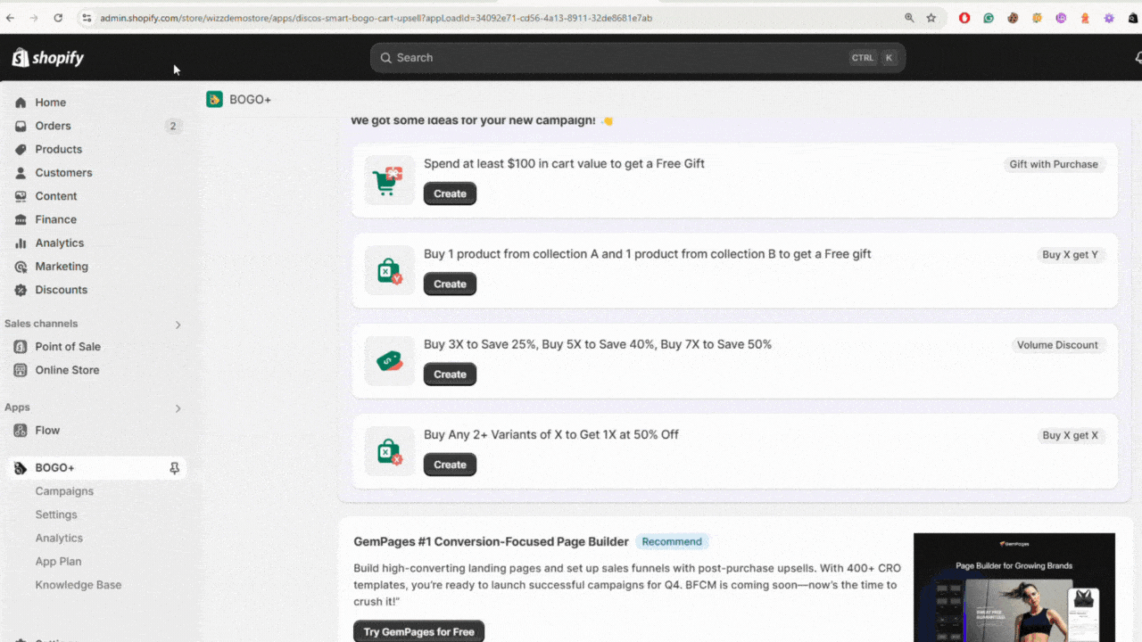This screenshot has width=1142, height=642.
Task: Bookmark page with Chrome star icon
Action: pos(931,18)
